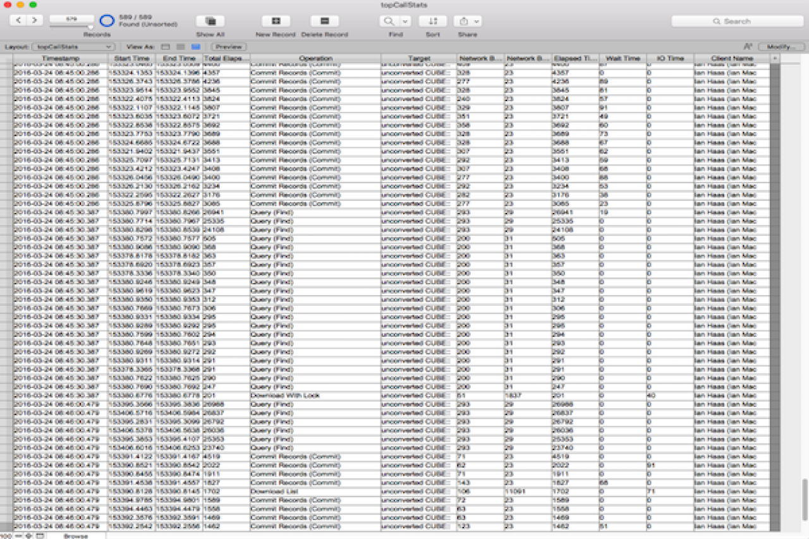Screen dimensions: 809x539
Task: Select the Download List operation cell
Action: [315, 491]
